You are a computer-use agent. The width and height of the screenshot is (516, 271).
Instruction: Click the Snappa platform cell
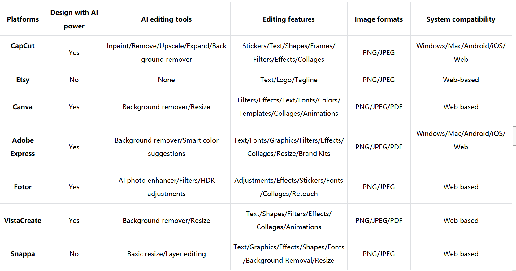point(23,254)
